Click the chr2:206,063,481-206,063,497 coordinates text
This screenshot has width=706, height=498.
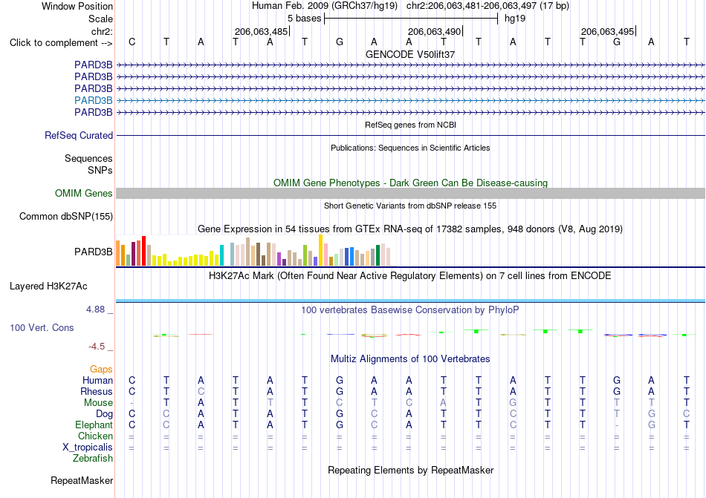[x=471, y=6]
